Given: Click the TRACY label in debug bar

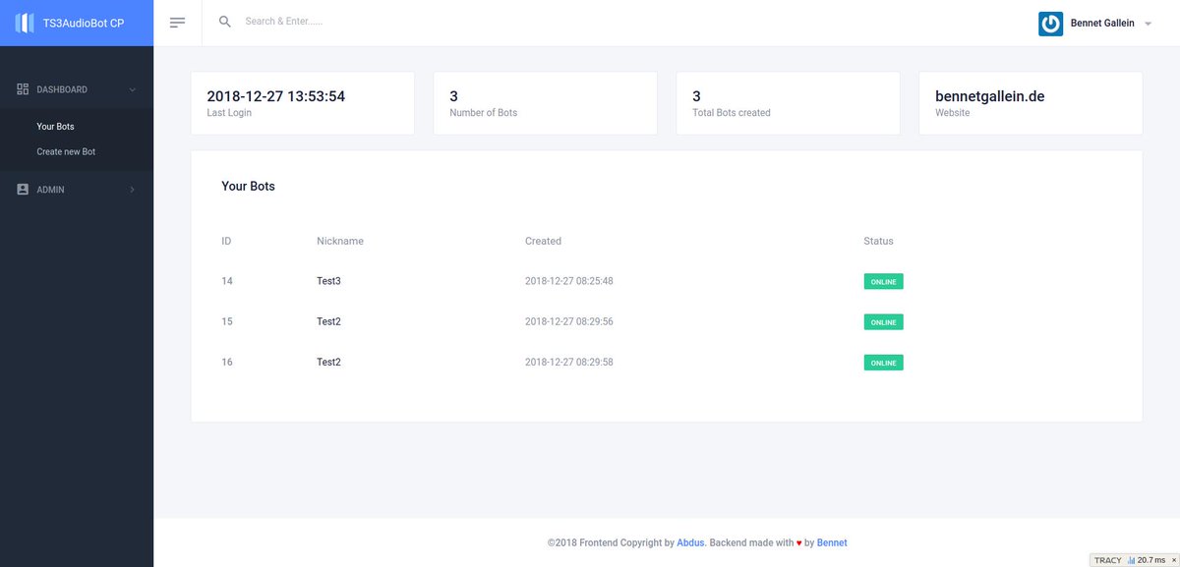Looking at the screenshot, I should pos(1107,560).
